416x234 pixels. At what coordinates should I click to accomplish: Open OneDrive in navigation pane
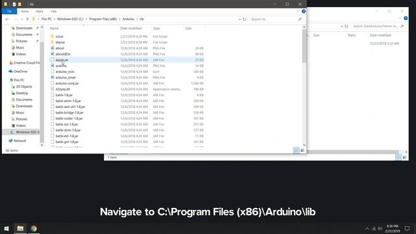point(20,71)
